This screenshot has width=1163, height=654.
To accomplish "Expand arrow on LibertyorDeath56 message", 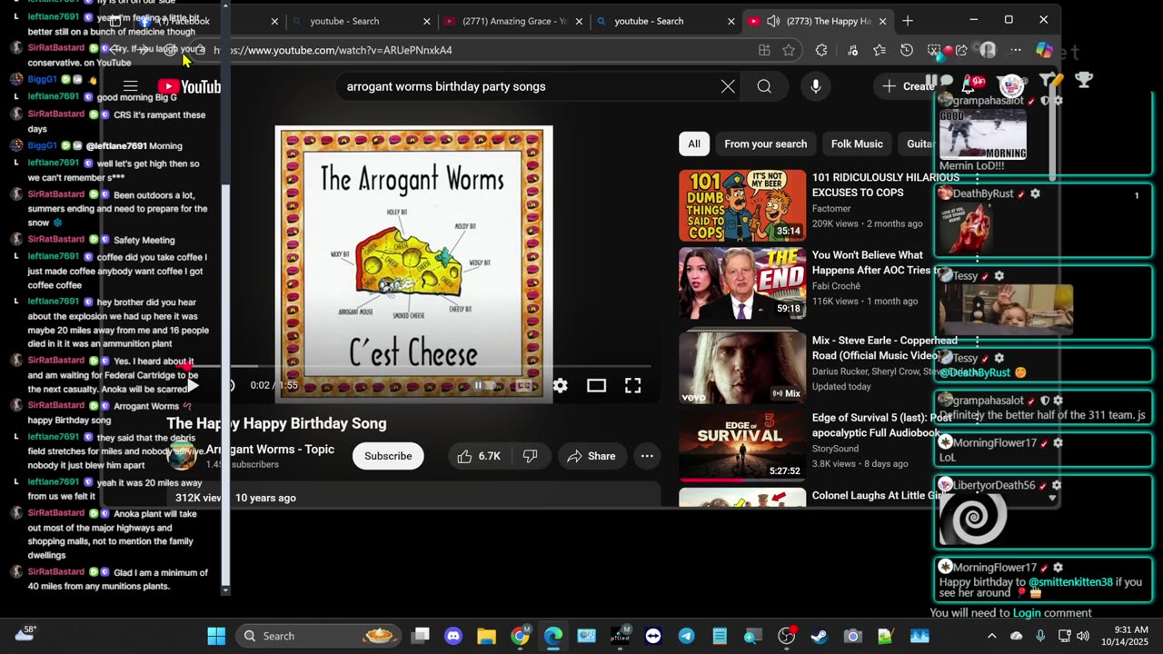I will [1052, 498].
